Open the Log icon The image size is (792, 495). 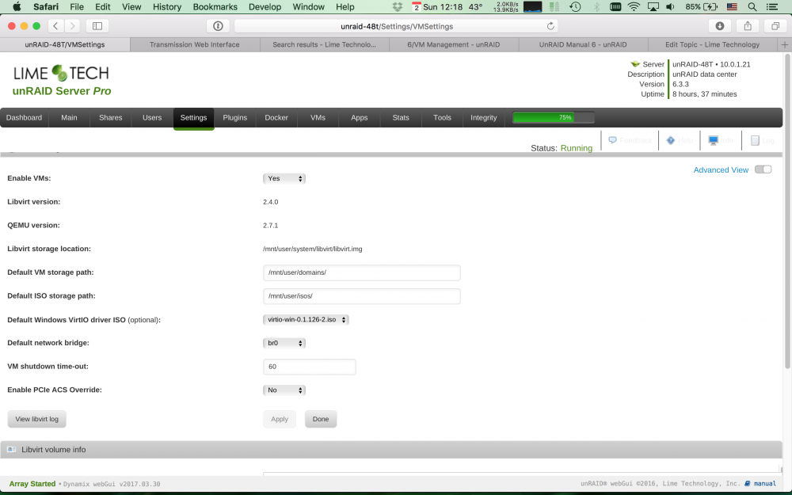[x=755, y=140]
